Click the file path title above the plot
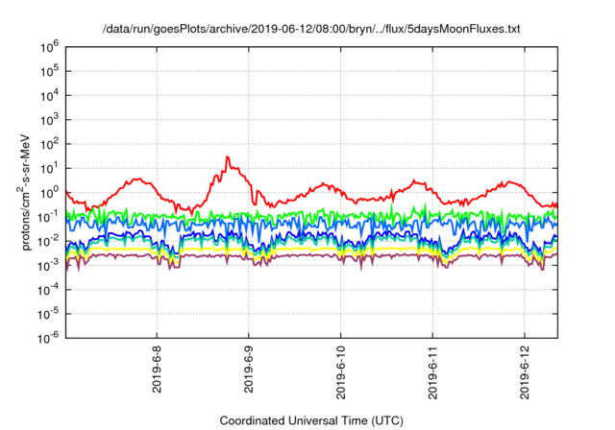The width and height of the screenshot is (615, 430). coord(311,29)
